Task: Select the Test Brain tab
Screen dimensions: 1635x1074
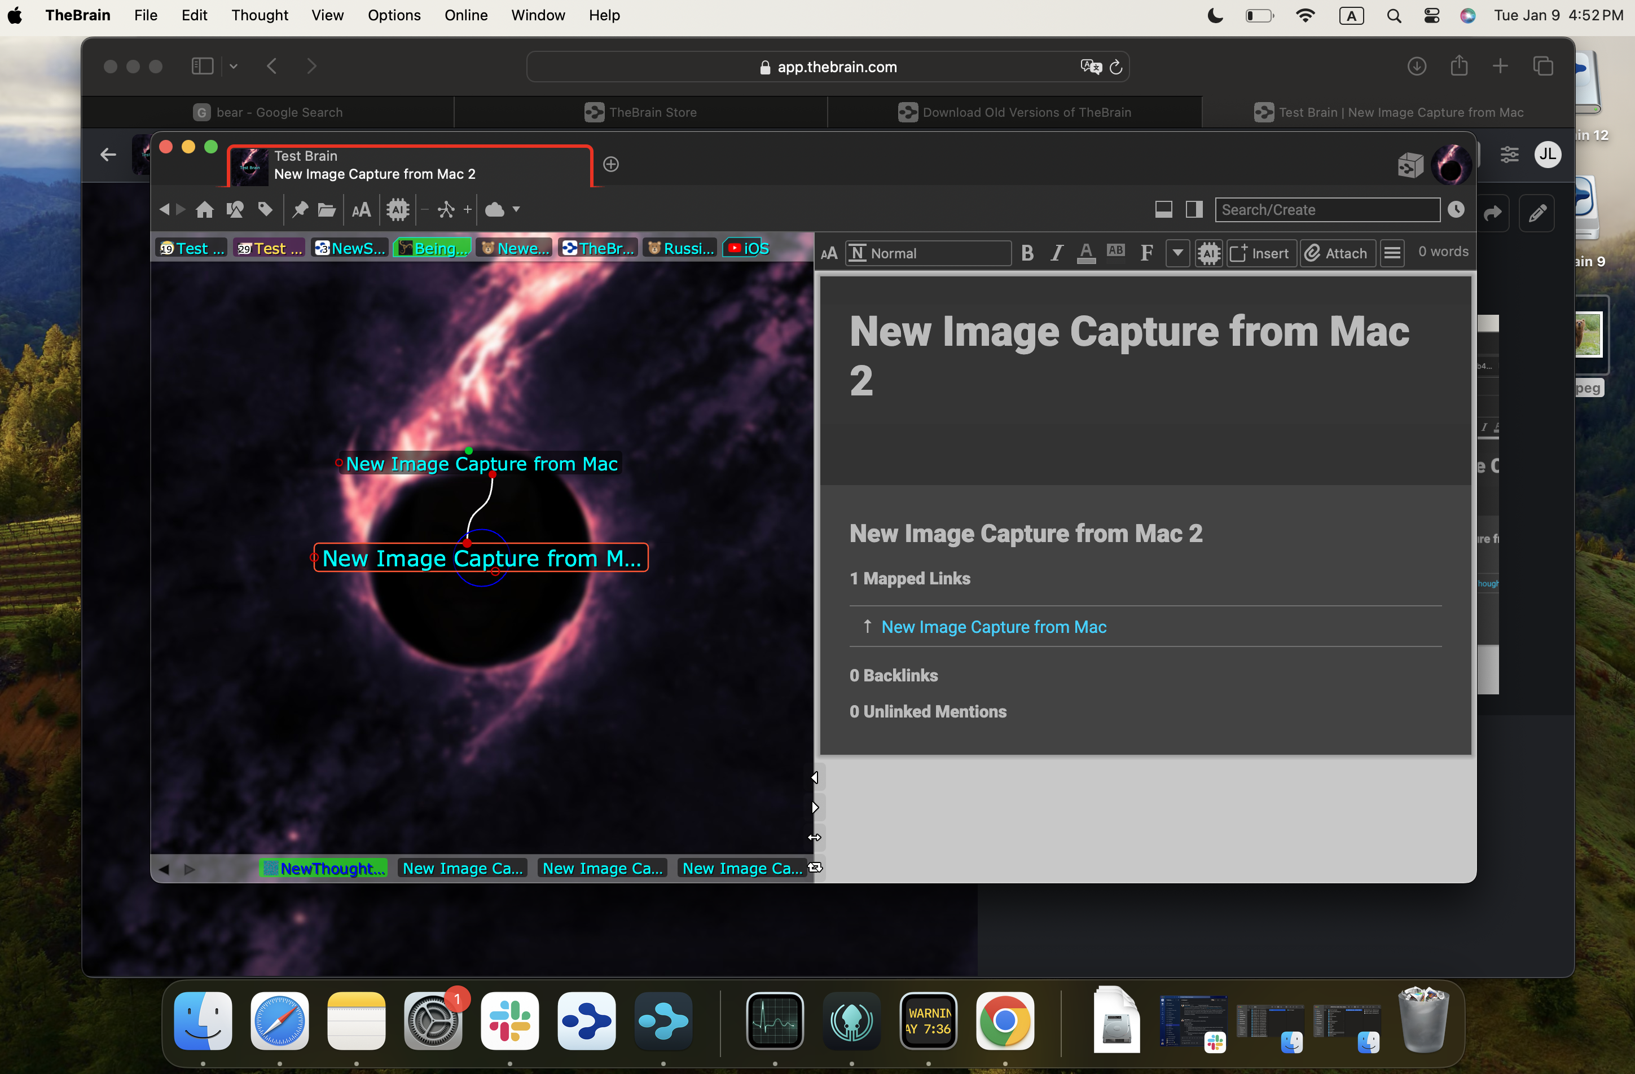Action: (x=410, y=165)
